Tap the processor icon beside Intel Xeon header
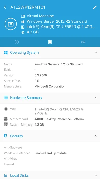 pos(23,27)
